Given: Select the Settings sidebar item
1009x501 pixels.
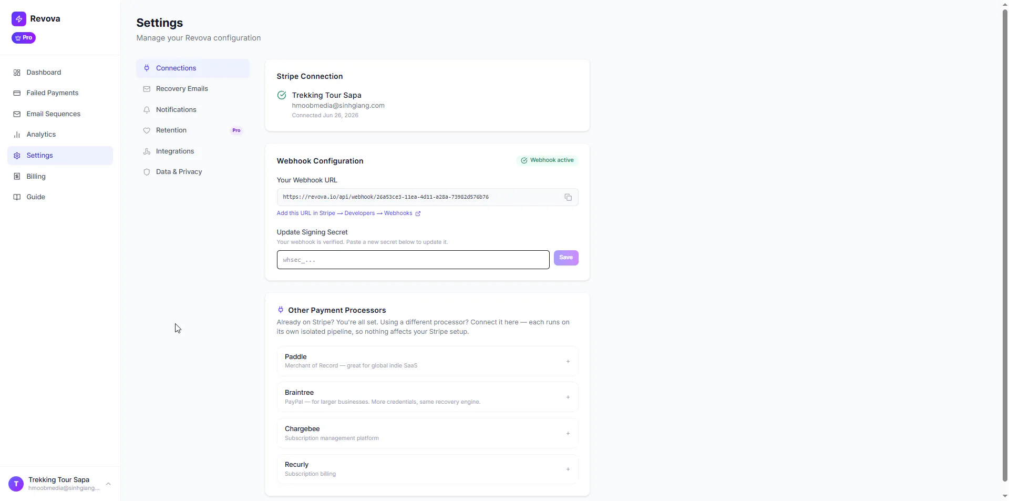Looking at the screenshot, I should (60, 156).
